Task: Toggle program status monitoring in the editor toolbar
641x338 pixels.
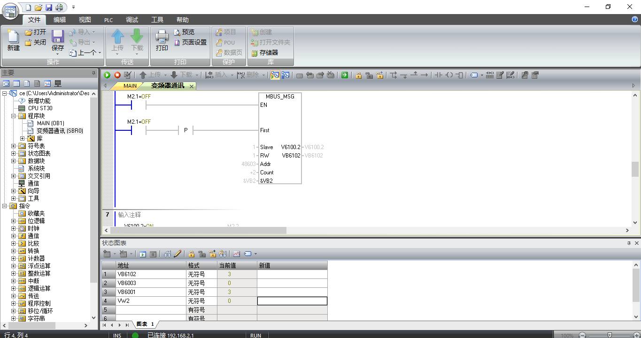Action: pos(275,75)
